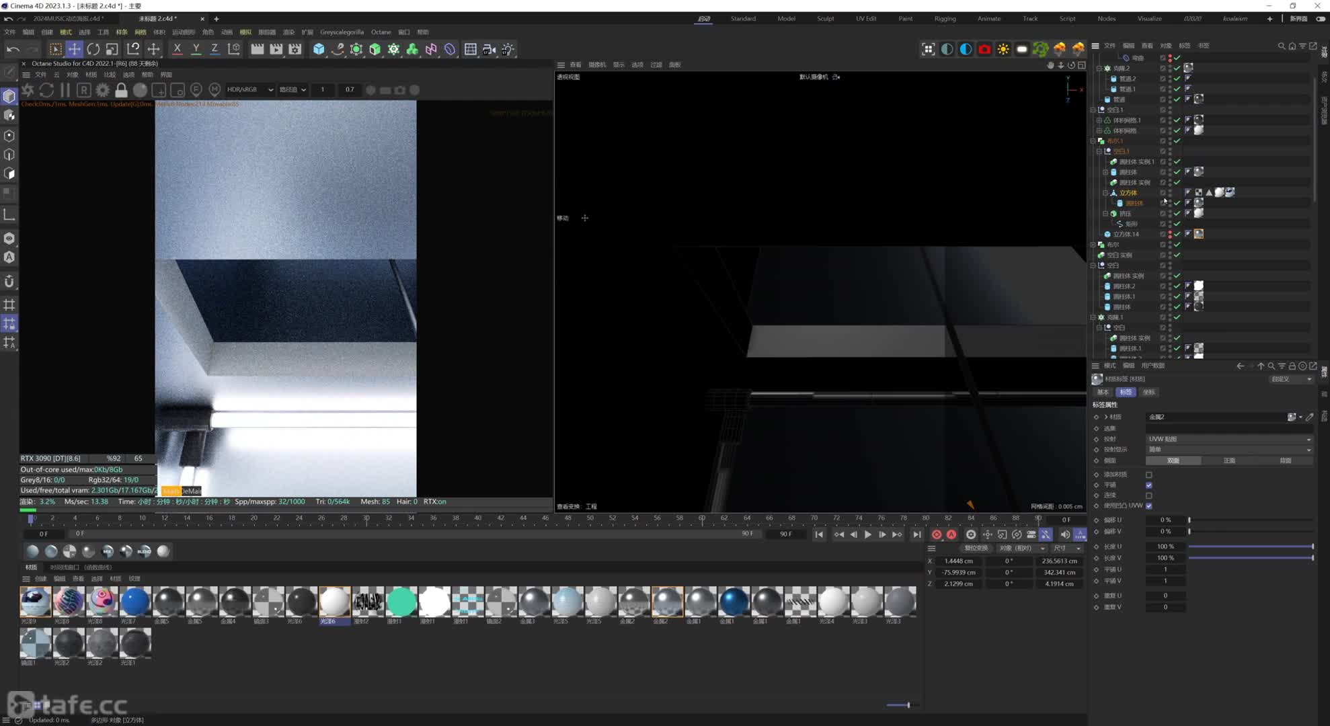Jump to timeline start
Viewport: 1330px width, 726px height.
pyautogui.click(x=818, y=534)
